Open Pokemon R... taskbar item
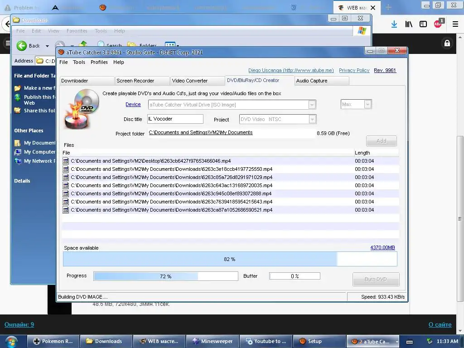Image resolution: width=464 pixels, height=348 pixels. (x=53, y=342)
